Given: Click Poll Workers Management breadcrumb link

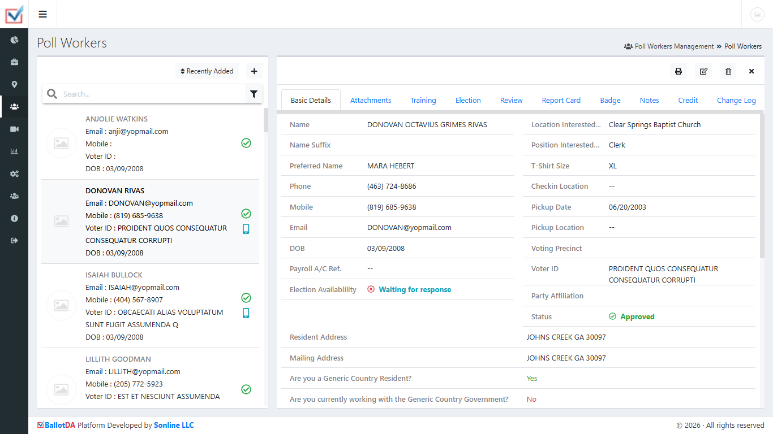Looking at the screenshot, I should coord(674,46).
